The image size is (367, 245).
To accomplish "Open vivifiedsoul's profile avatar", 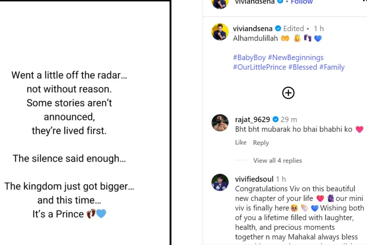I will point(220,182).
